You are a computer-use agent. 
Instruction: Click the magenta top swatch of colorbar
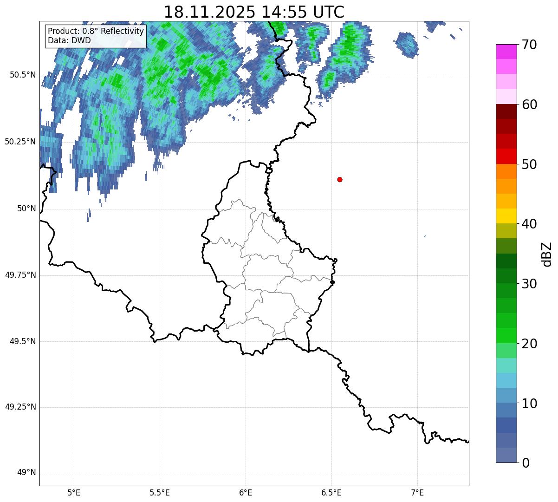506,52
